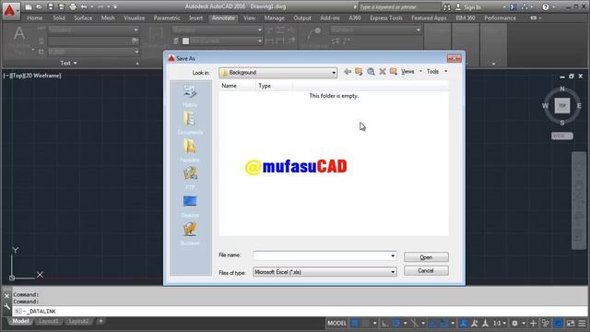Screen dimensions: 590x332
Task: Click the white layer color swatch in ribbon
Action: click(185, 41)
